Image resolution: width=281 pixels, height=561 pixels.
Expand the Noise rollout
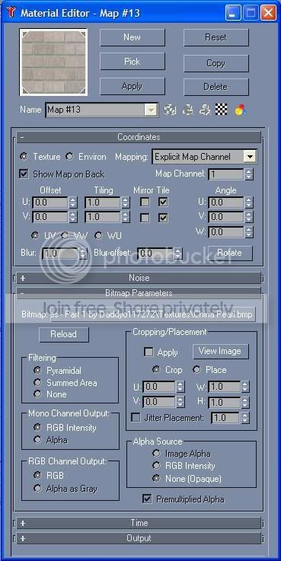139,278
